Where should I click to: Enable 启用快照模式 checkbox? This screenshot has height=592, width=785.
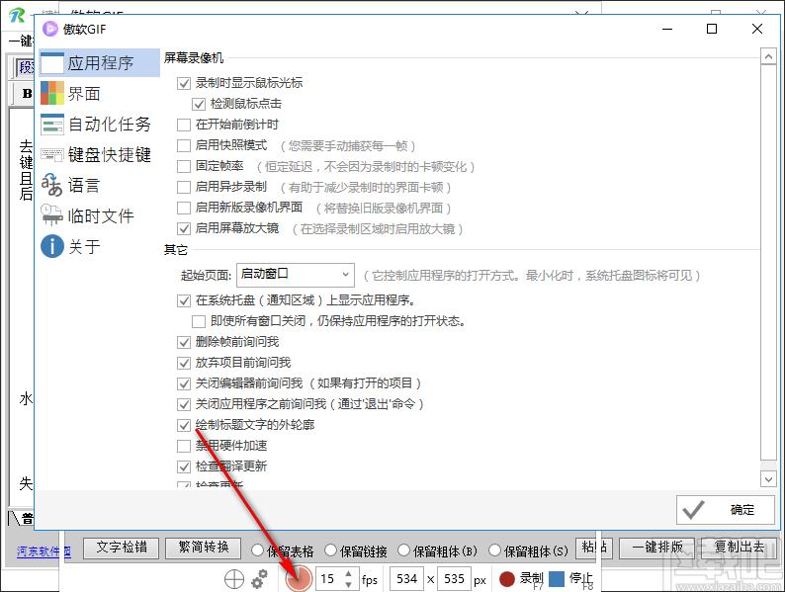click(184, 145)
